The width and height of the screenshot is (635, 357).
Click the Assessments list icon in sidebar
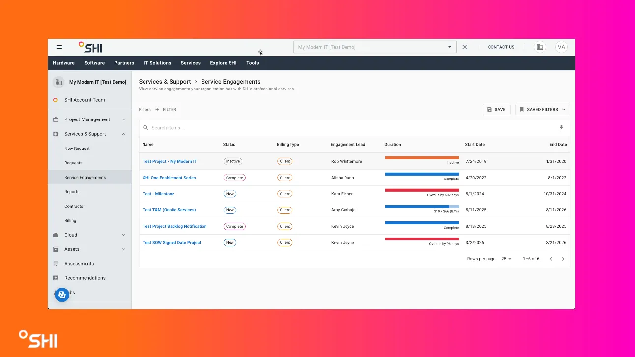point(56,264)
